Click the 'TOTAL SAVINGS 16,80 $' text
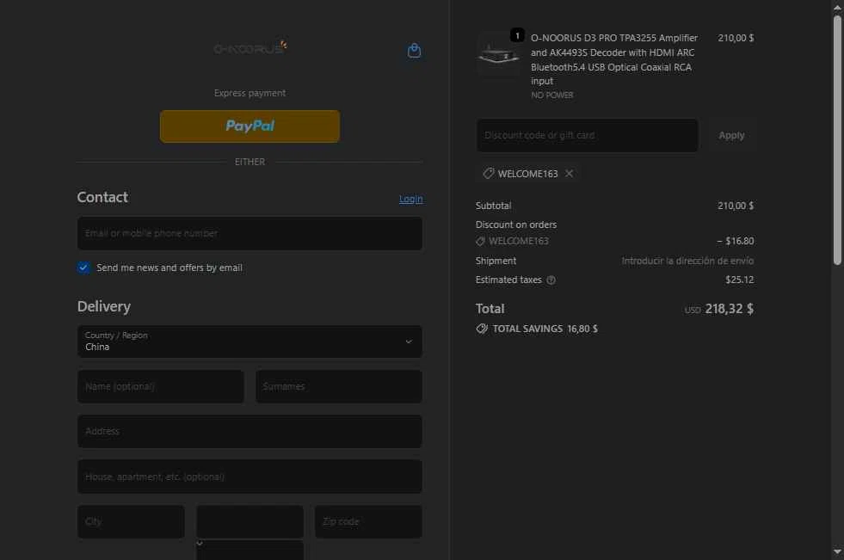 545,329
